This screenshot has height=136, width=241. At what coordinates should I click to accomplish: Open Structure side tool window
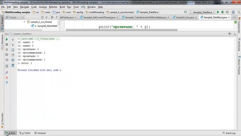point(2,42)
